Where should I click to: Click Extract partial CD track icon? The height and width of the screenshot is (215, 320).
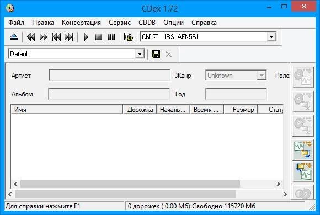click(303, 126)
